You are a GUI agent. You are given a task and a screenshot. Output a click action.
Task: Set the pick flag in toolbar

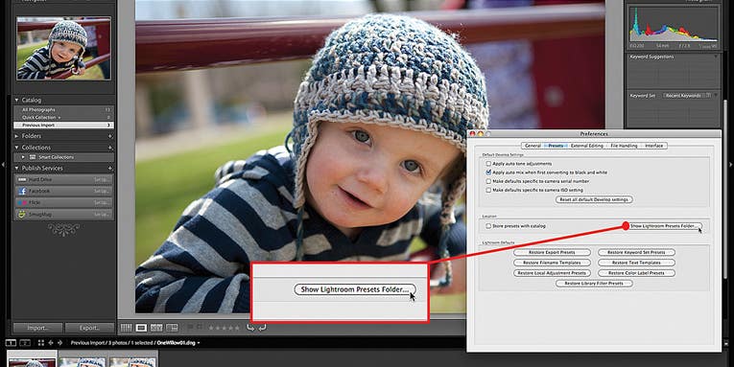[190, 328]
